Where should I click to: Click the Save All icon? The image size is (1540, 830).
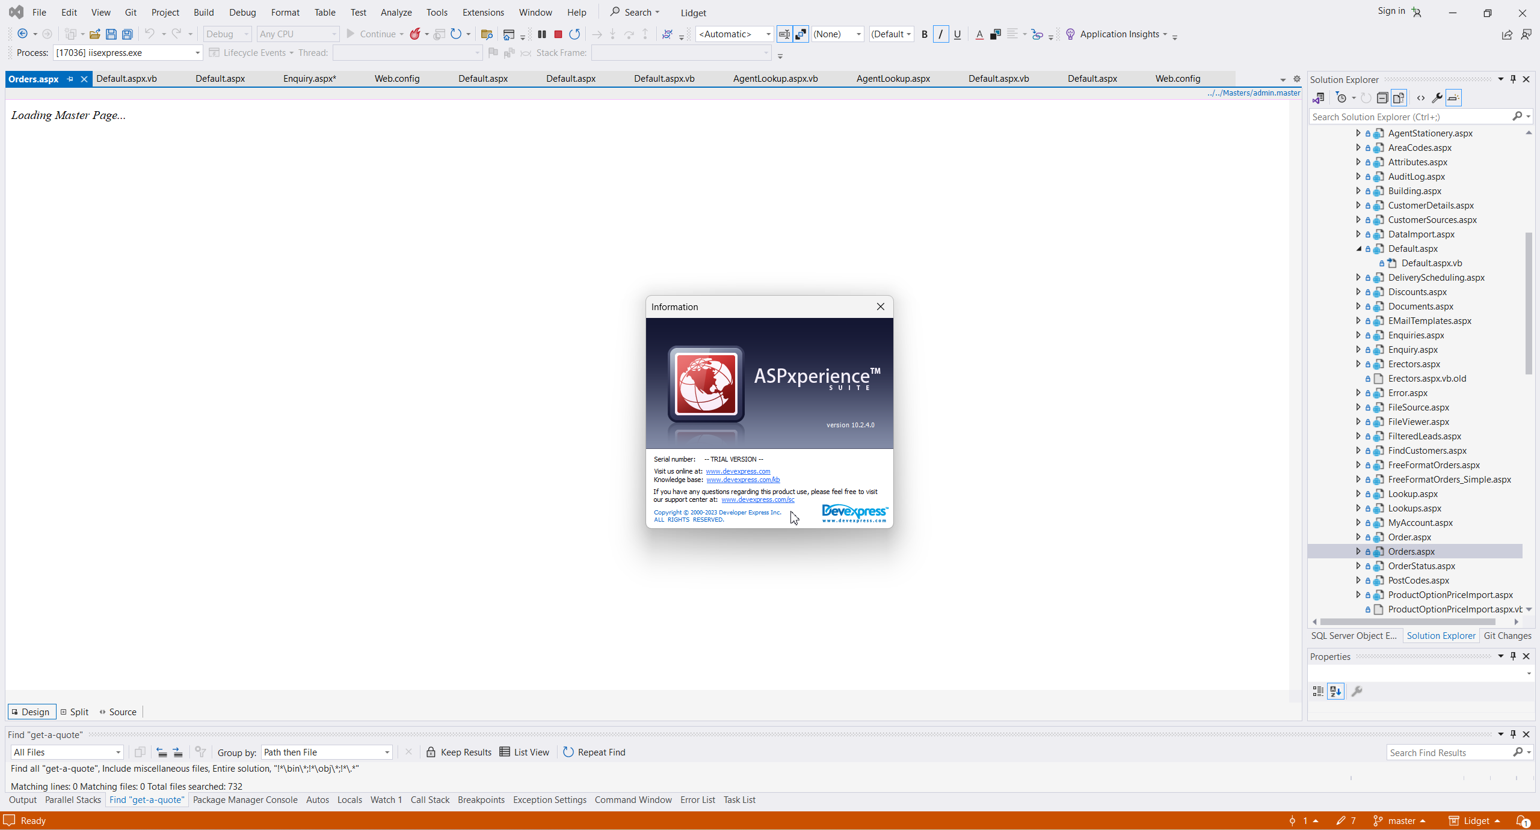(x=128, y=34)
